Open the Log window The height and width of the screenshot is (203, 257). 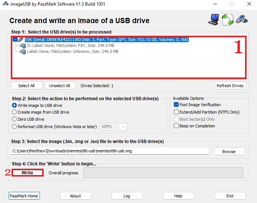tap(127, 196)
